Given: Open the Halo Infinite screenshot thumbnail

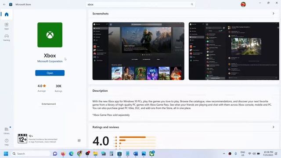Looking at the screenshot, I should click(x=138, y=51).
